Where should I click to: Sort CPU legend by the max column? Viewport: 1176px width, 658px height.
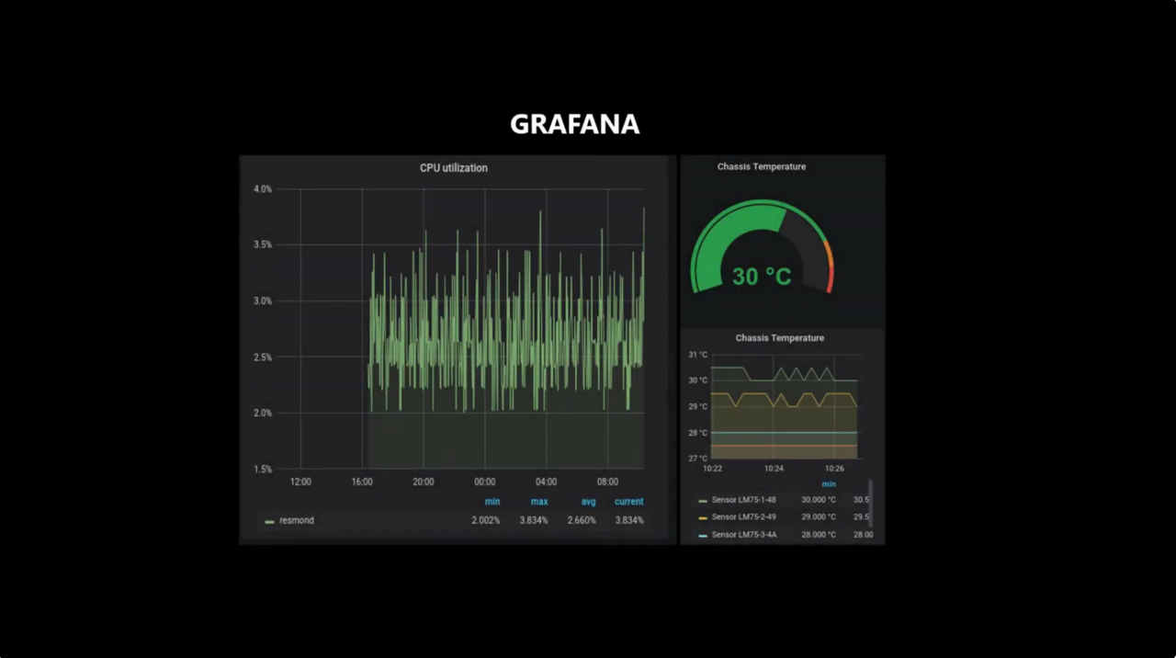click(538, 501)
